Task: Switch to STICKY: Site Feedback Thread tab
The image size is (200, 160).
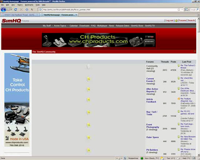Action: [20, 15]
